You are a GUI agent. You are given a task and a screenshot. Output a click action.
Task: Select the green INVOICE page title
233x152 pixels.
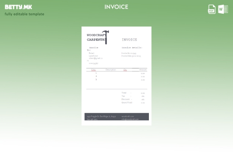tap(116, 7)
